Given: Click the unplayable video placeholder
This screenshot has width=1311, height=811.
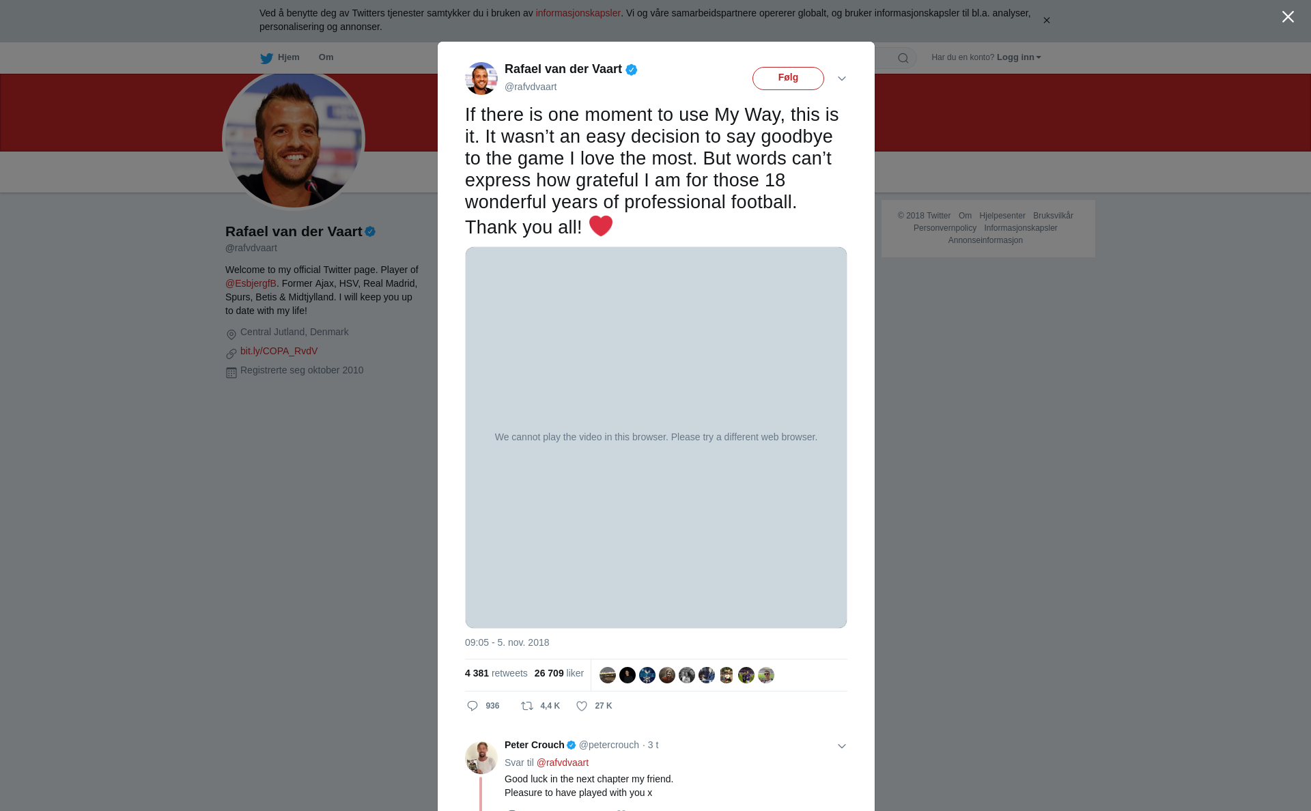Looking at the screenshot, I should pos(656,438).
